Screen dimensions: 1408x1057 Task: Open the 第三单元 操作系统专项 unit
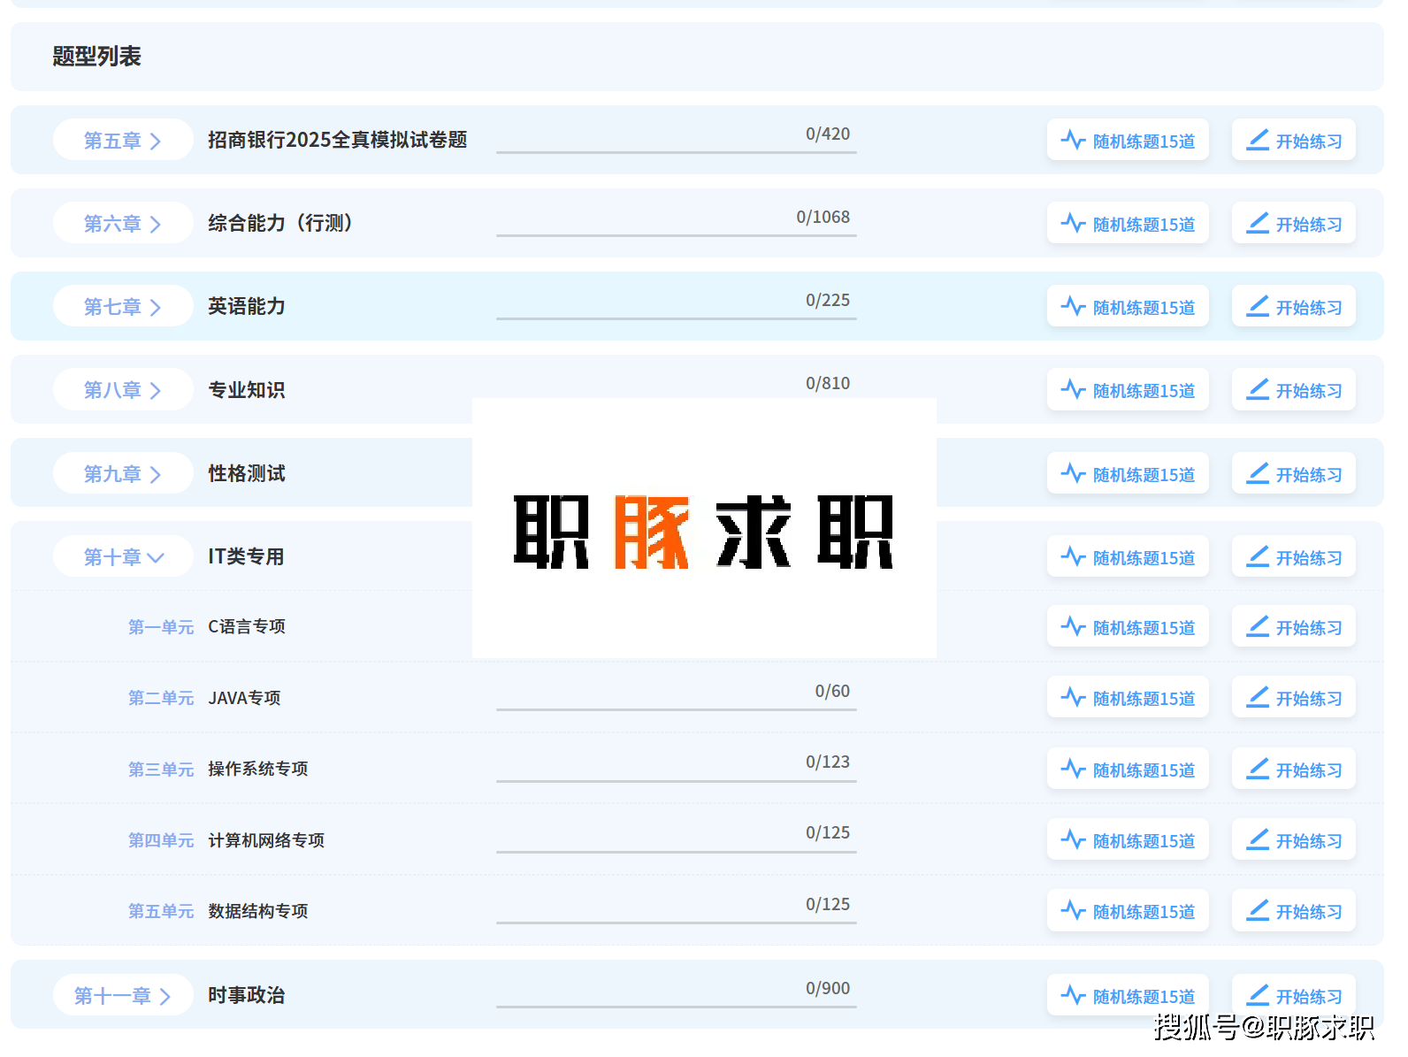point(218,770)
